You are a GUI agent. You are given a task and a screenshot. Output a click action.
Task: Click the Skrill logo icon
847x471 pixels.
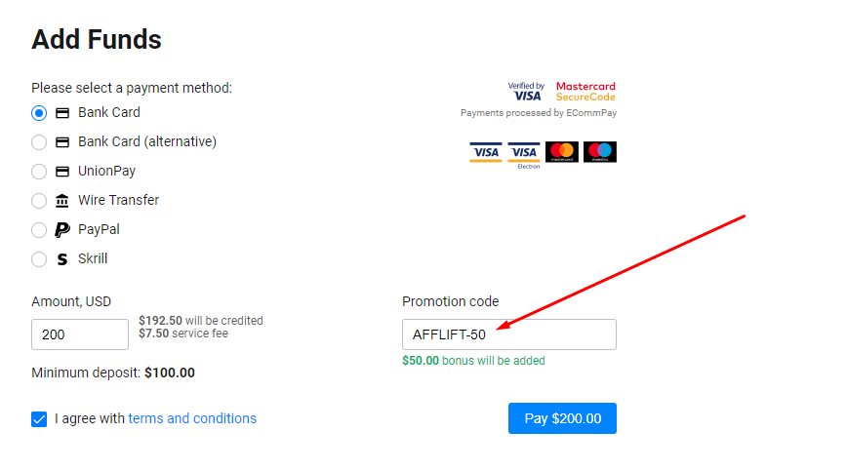[x=62, y=259]
